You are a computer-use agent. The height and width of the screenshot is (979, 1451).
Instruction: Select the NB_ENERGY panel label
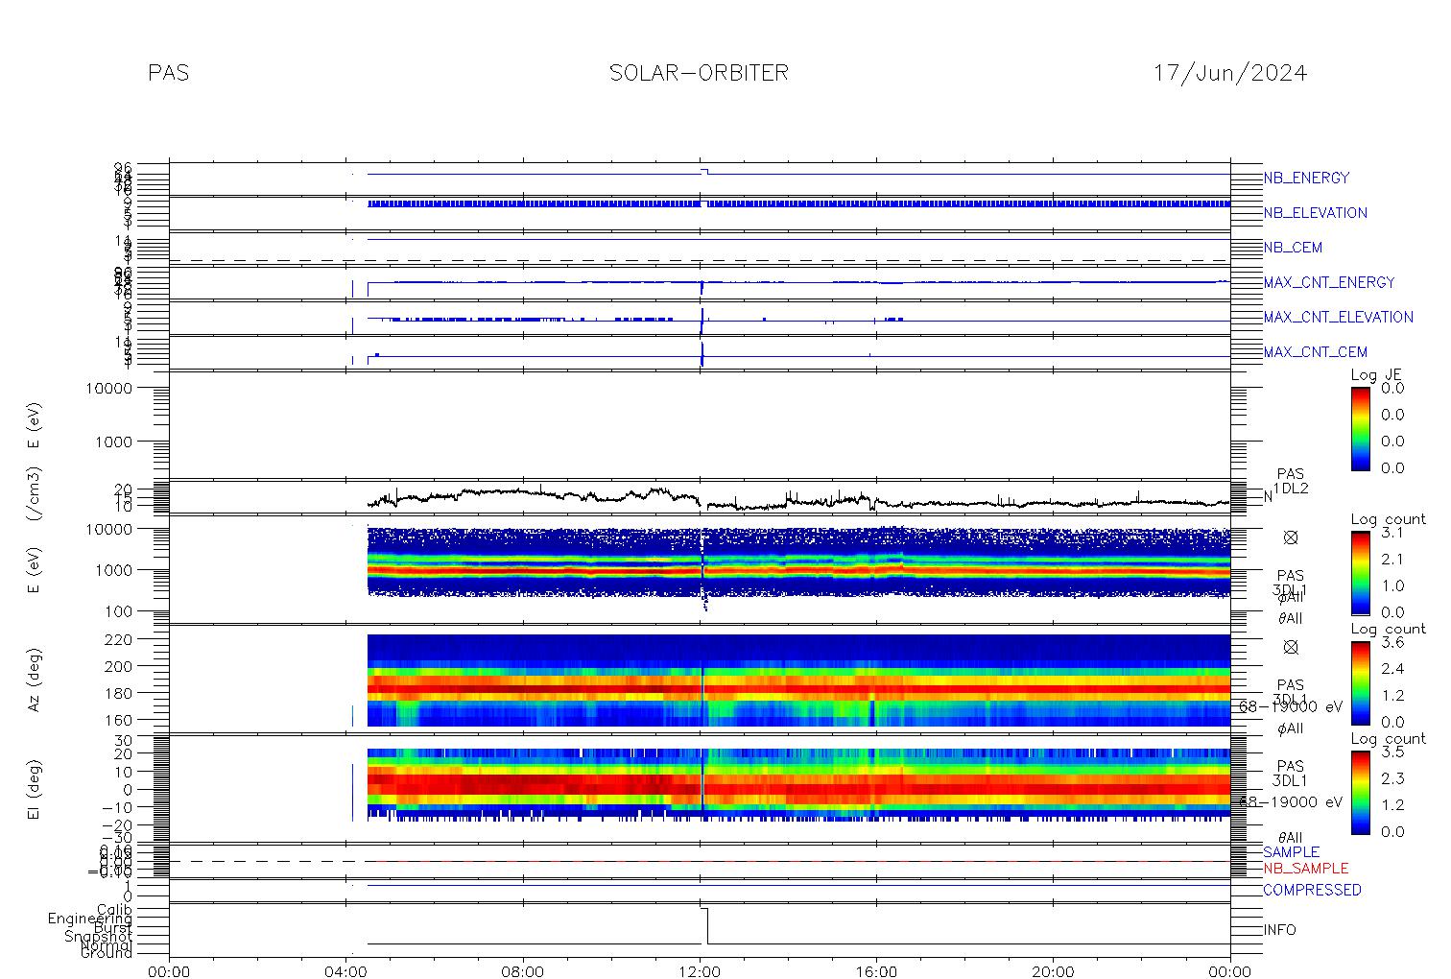(x=1306, y=178)
